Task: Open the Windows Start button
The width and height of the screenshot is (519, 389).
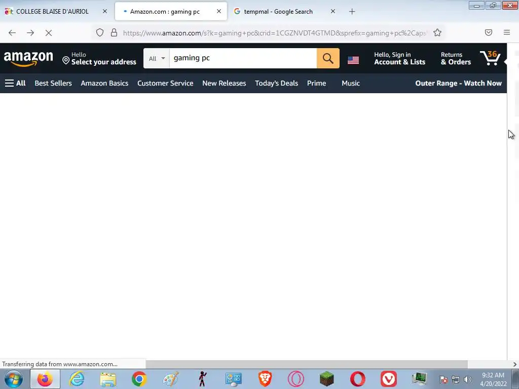Action: [x=14, y=379]
